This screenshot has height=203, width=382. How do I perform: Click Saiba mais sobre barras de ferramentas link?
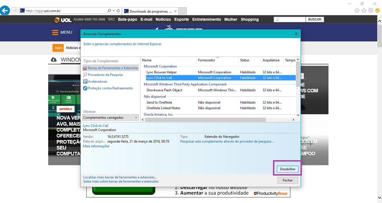121,181
